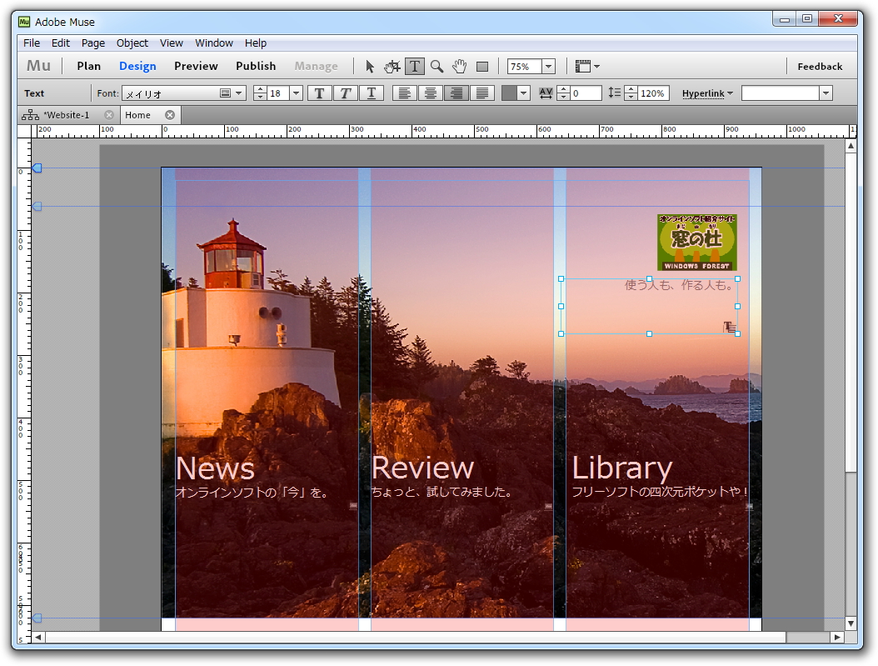878x666 pixels.
Task: Open the File menu
Action: point(32,43)
